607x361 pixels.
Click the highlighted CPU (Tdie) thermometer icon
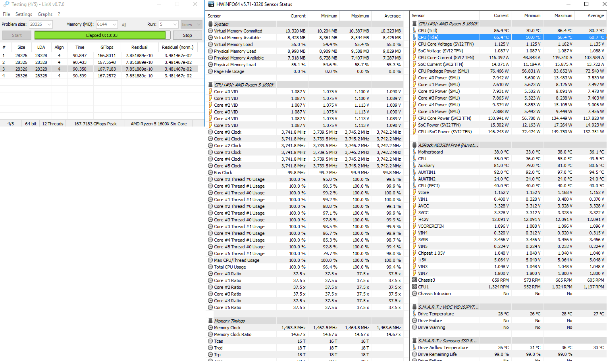(x=414, y=37)
